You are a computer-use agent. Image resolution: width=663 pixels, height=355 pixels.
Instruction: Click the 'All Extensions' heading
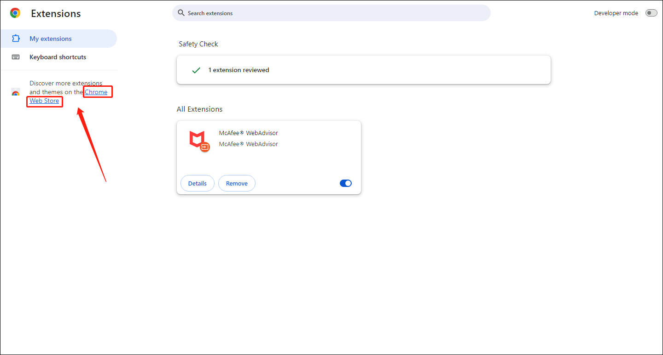coord(199,109)
